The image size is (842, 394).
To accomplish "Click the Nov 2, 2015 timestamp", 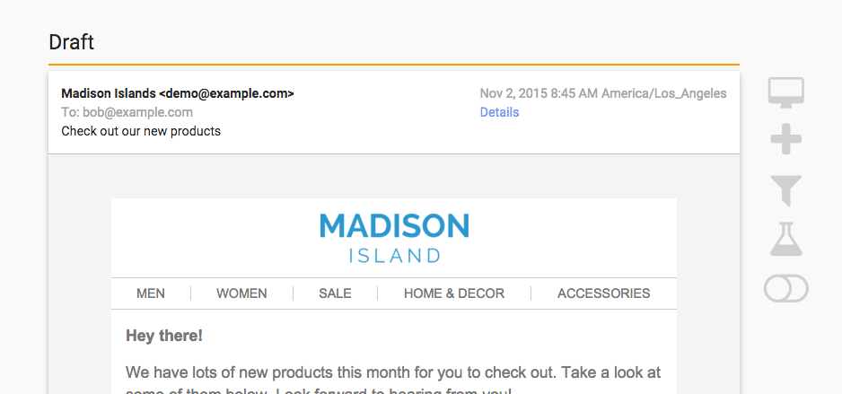I will point(602,93).
